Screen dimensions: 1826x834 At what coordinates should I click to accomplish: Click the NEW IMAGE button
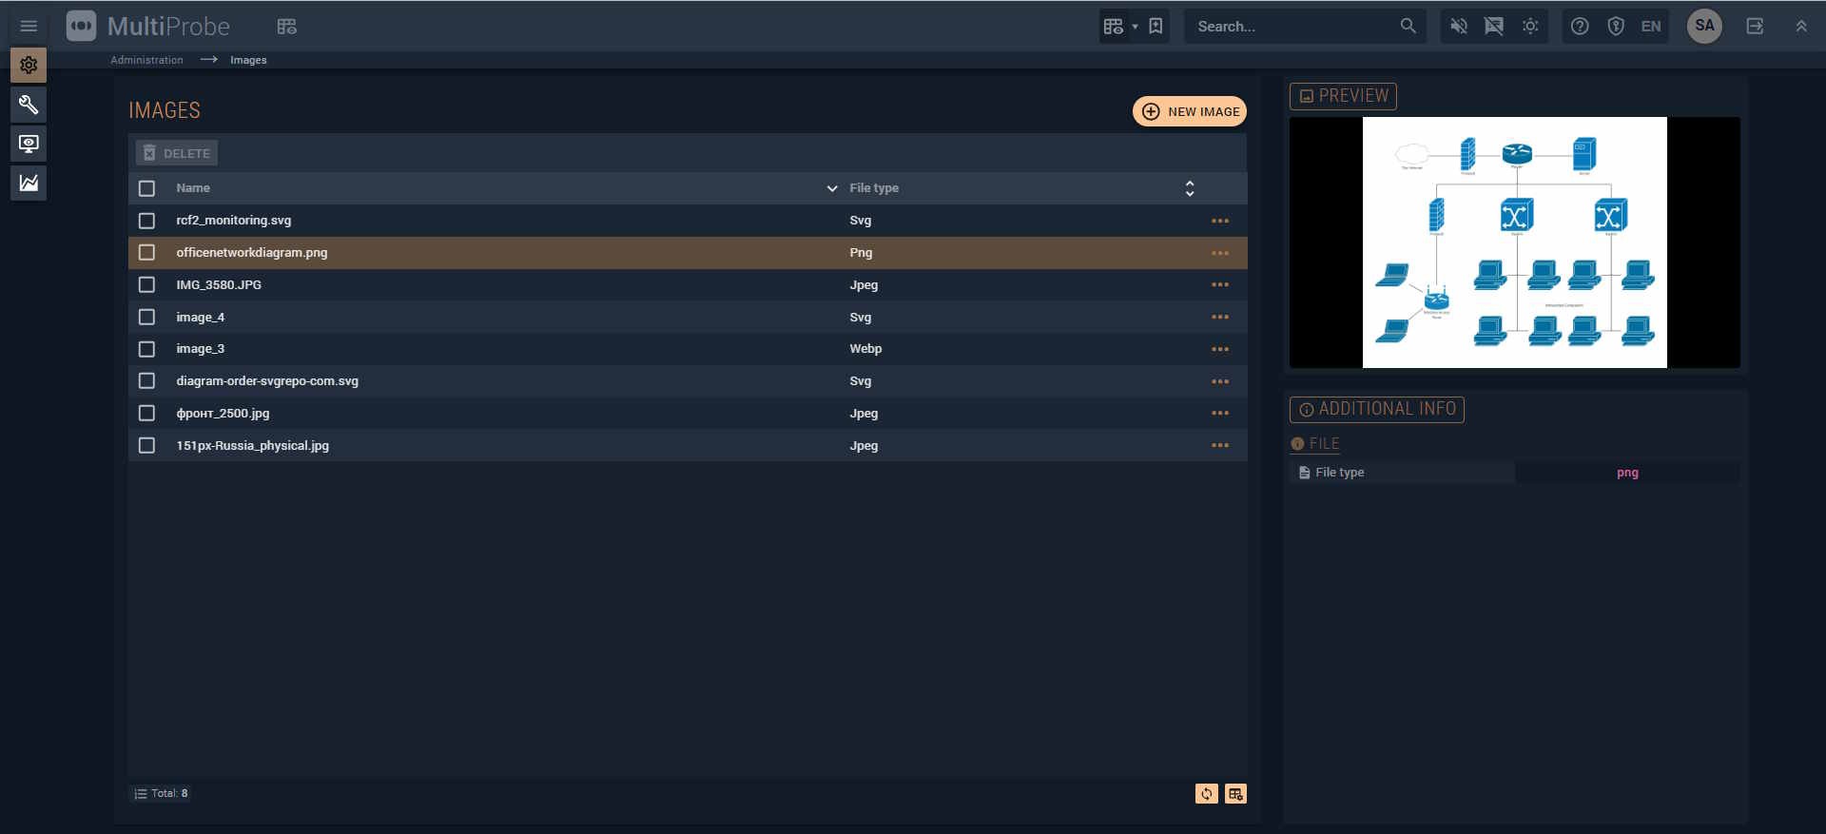click(x=1189, y=111)
